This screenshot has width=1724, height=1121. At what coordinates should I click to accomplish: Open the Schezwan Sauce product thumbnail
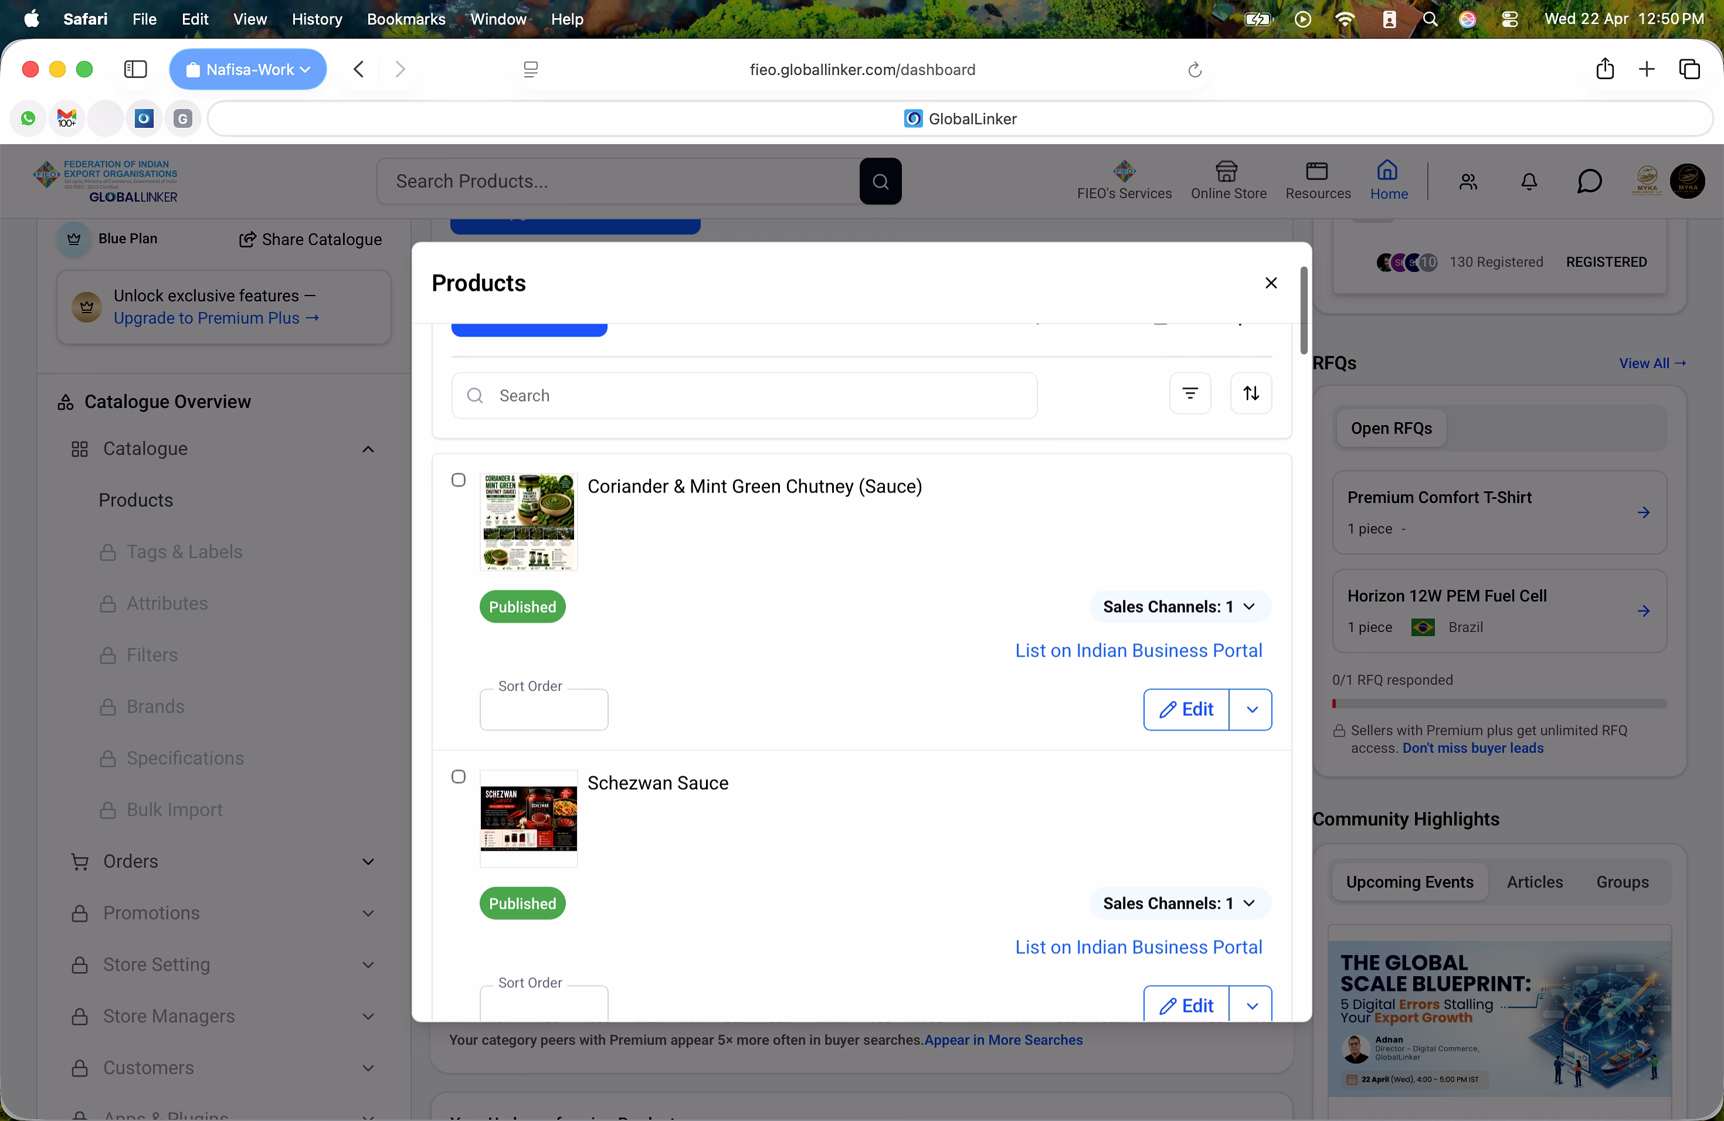[x=528, y=819]
